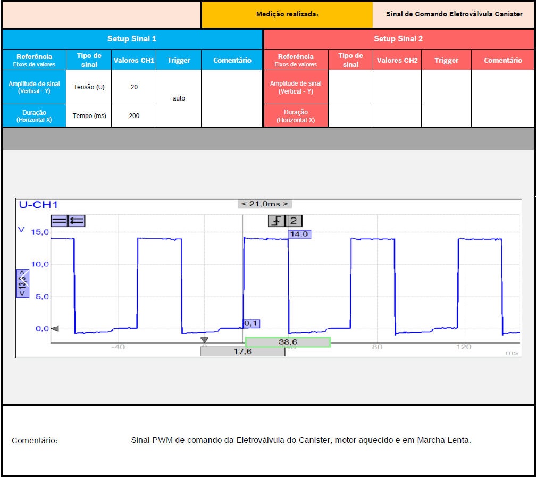Click the Medição realizada yellow header
The image size is (536, 477).
pos(287,14)
